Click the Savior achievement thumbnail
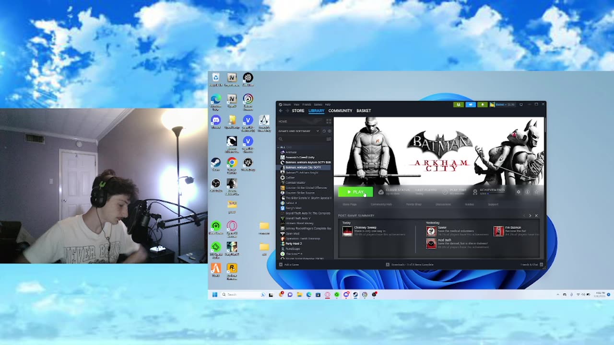Screen dimensions: 614x345 (x=431, y=231)
